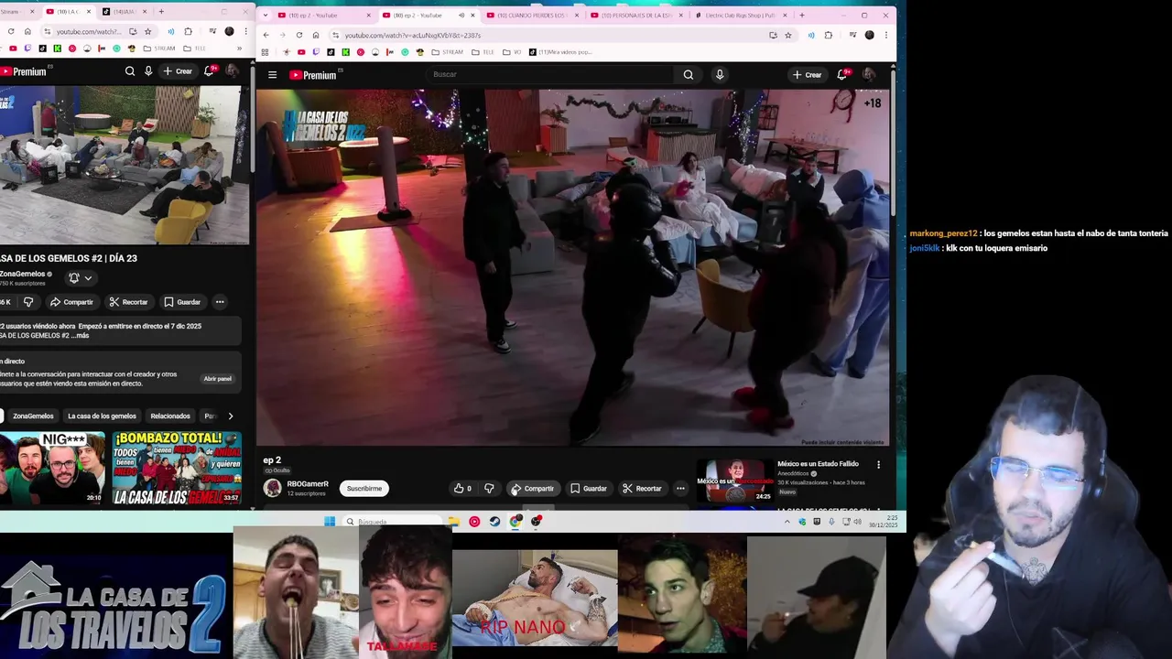
Task: Click the Windows taskbar Búsqueda search box
Action: tap(394, 522)
